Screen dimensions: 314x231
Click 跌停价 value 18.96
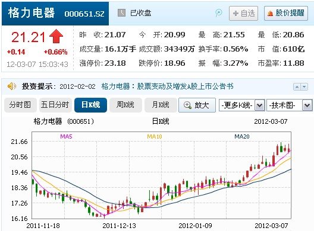click(175, 63)
